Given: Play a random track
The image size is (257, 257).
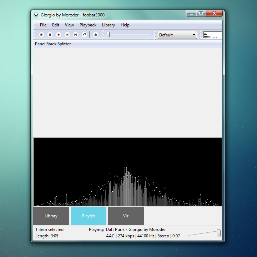Looking at the screenshot, I should (84, 35).
